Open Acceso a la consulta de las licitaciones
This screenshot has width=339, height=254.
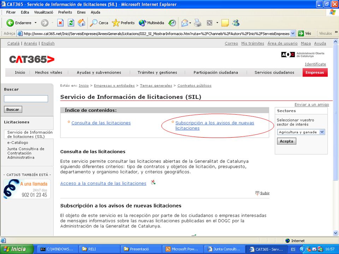pyautogui.click(x=103, y=183)
